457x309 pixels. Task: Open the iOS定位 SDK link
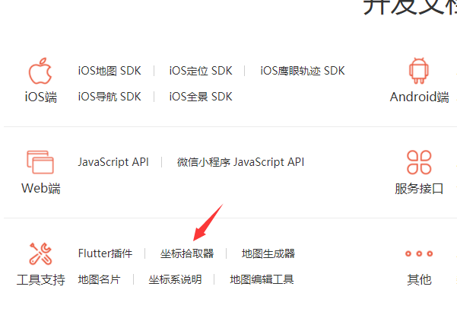(x=201, y=71)
